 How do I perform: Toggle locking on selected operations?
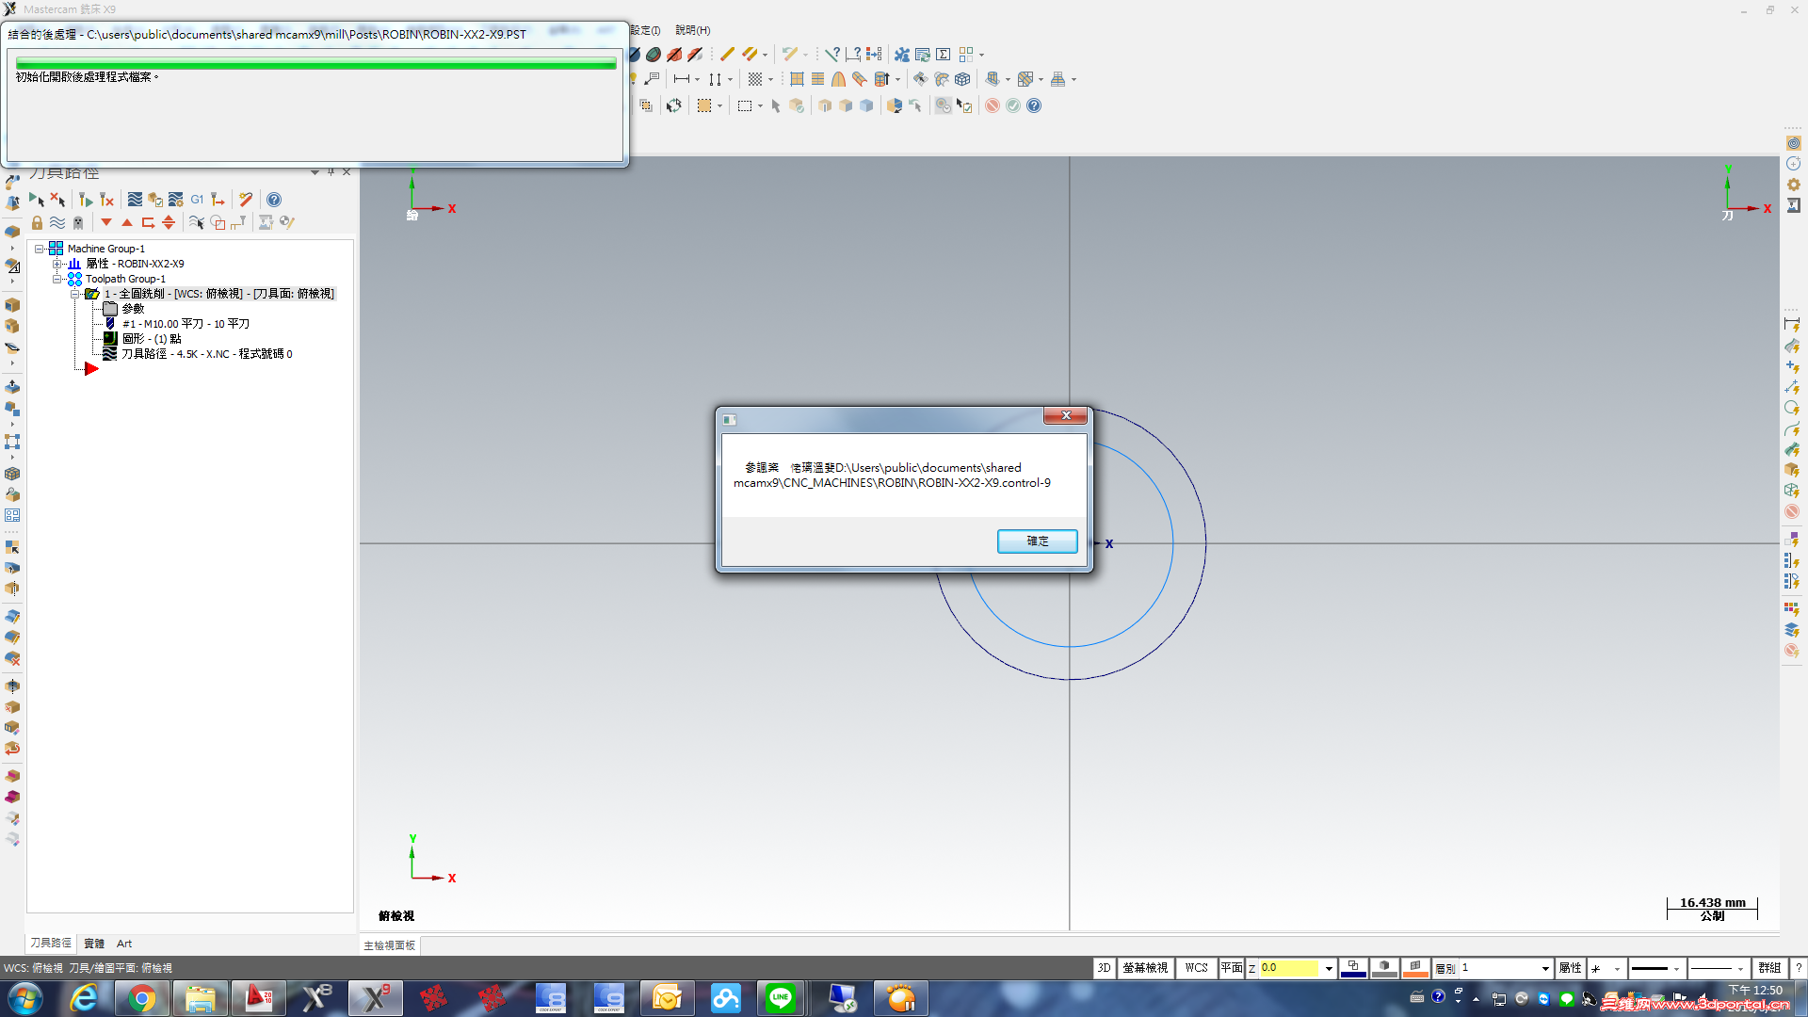point(37,223)
